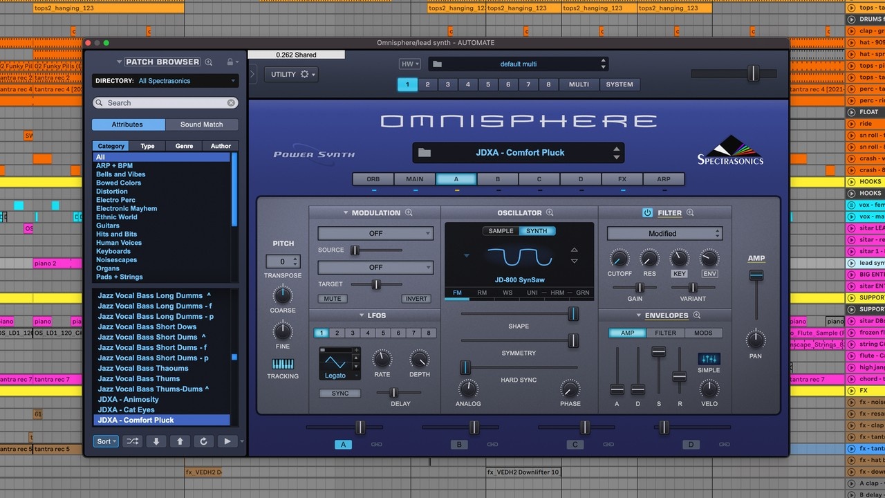Click the link icon beside layer A
The width and height of the screenshot is (885, 498).
(x=377, y=445)
